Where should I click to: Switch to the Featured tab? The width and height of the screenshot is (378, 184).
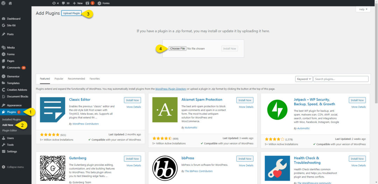45,79
